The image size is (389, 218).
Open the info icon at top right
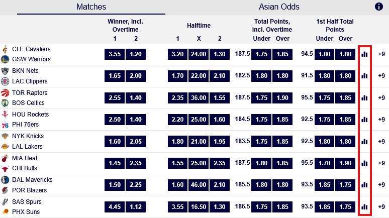[x=379, y=7]
